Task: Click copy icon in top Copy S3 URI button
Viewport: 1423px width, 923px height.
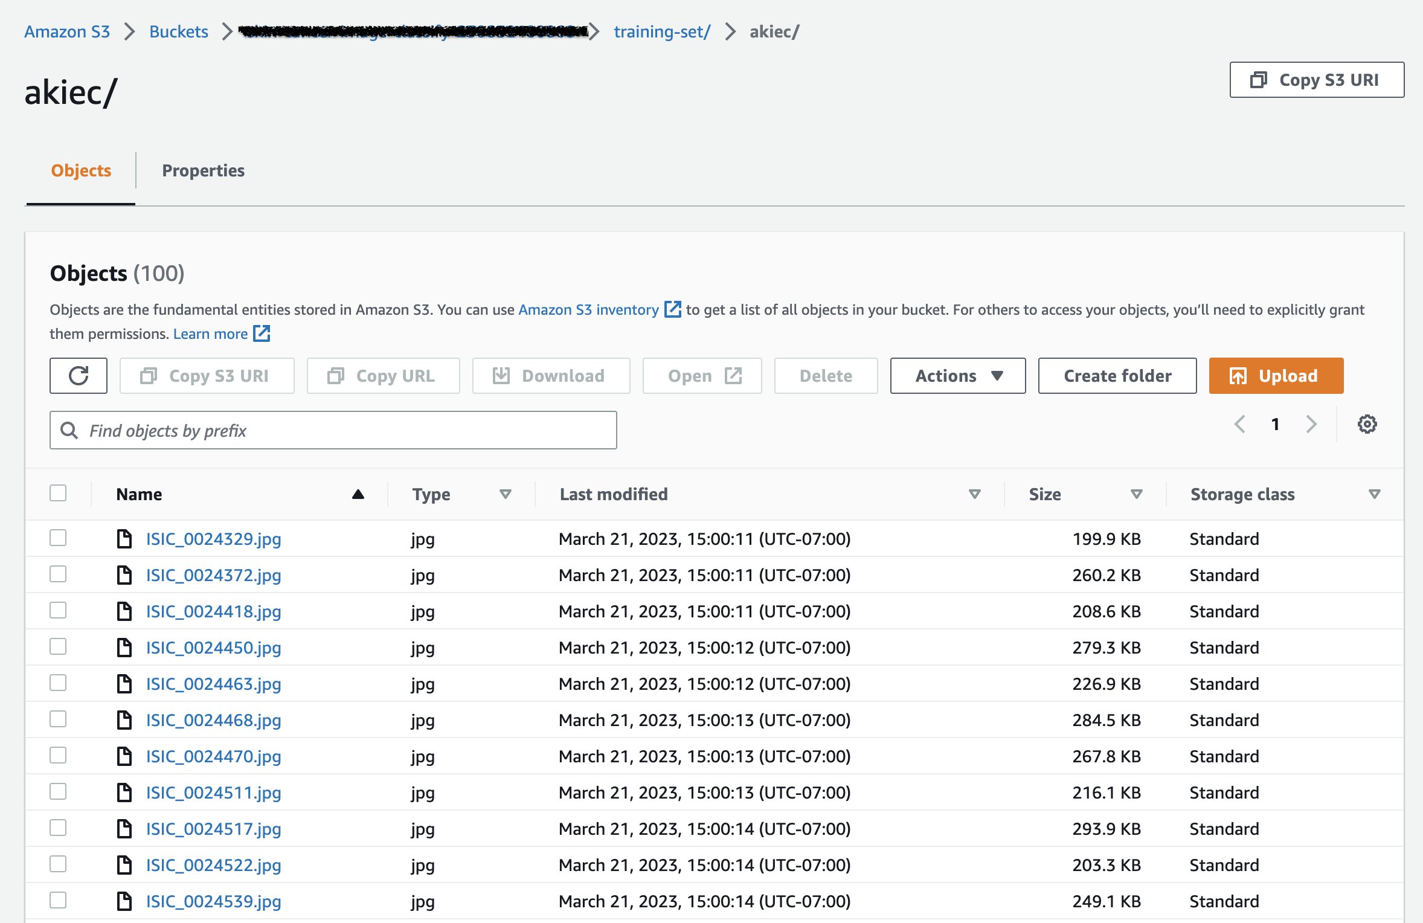Action: [1258, 80]
